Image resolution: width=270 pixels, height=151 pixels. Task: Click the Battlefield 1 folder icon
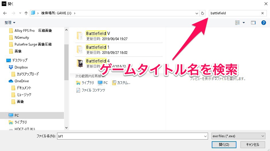click(80, 50)
